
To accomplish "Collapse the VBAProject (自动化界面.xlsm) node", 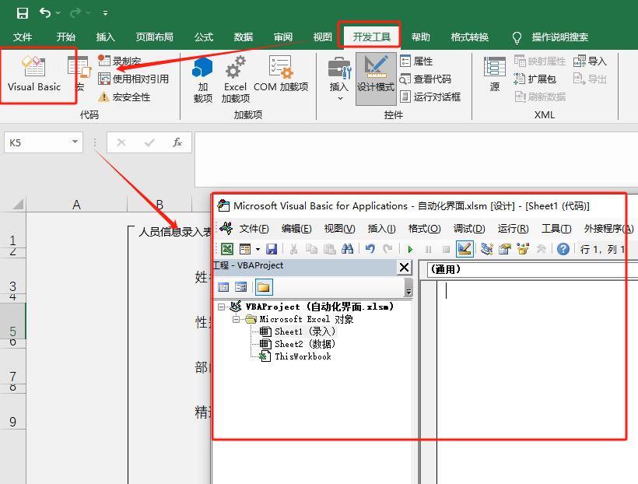I will (221, 307).
